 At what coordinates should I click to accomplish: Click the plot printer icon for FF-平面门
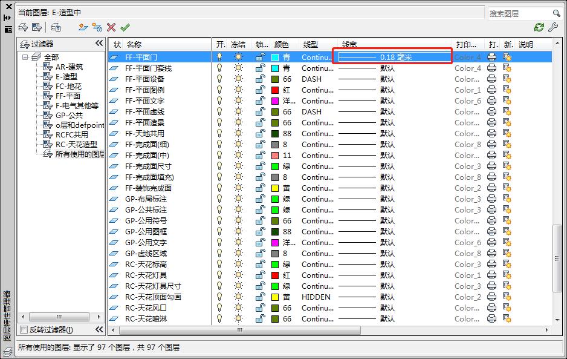coord(492,57)
